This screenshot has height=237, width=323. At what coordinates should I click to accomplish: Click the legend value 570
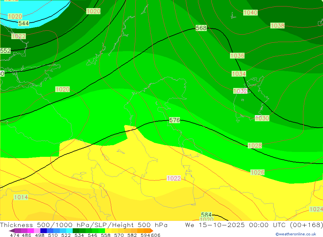click(119, 235)
